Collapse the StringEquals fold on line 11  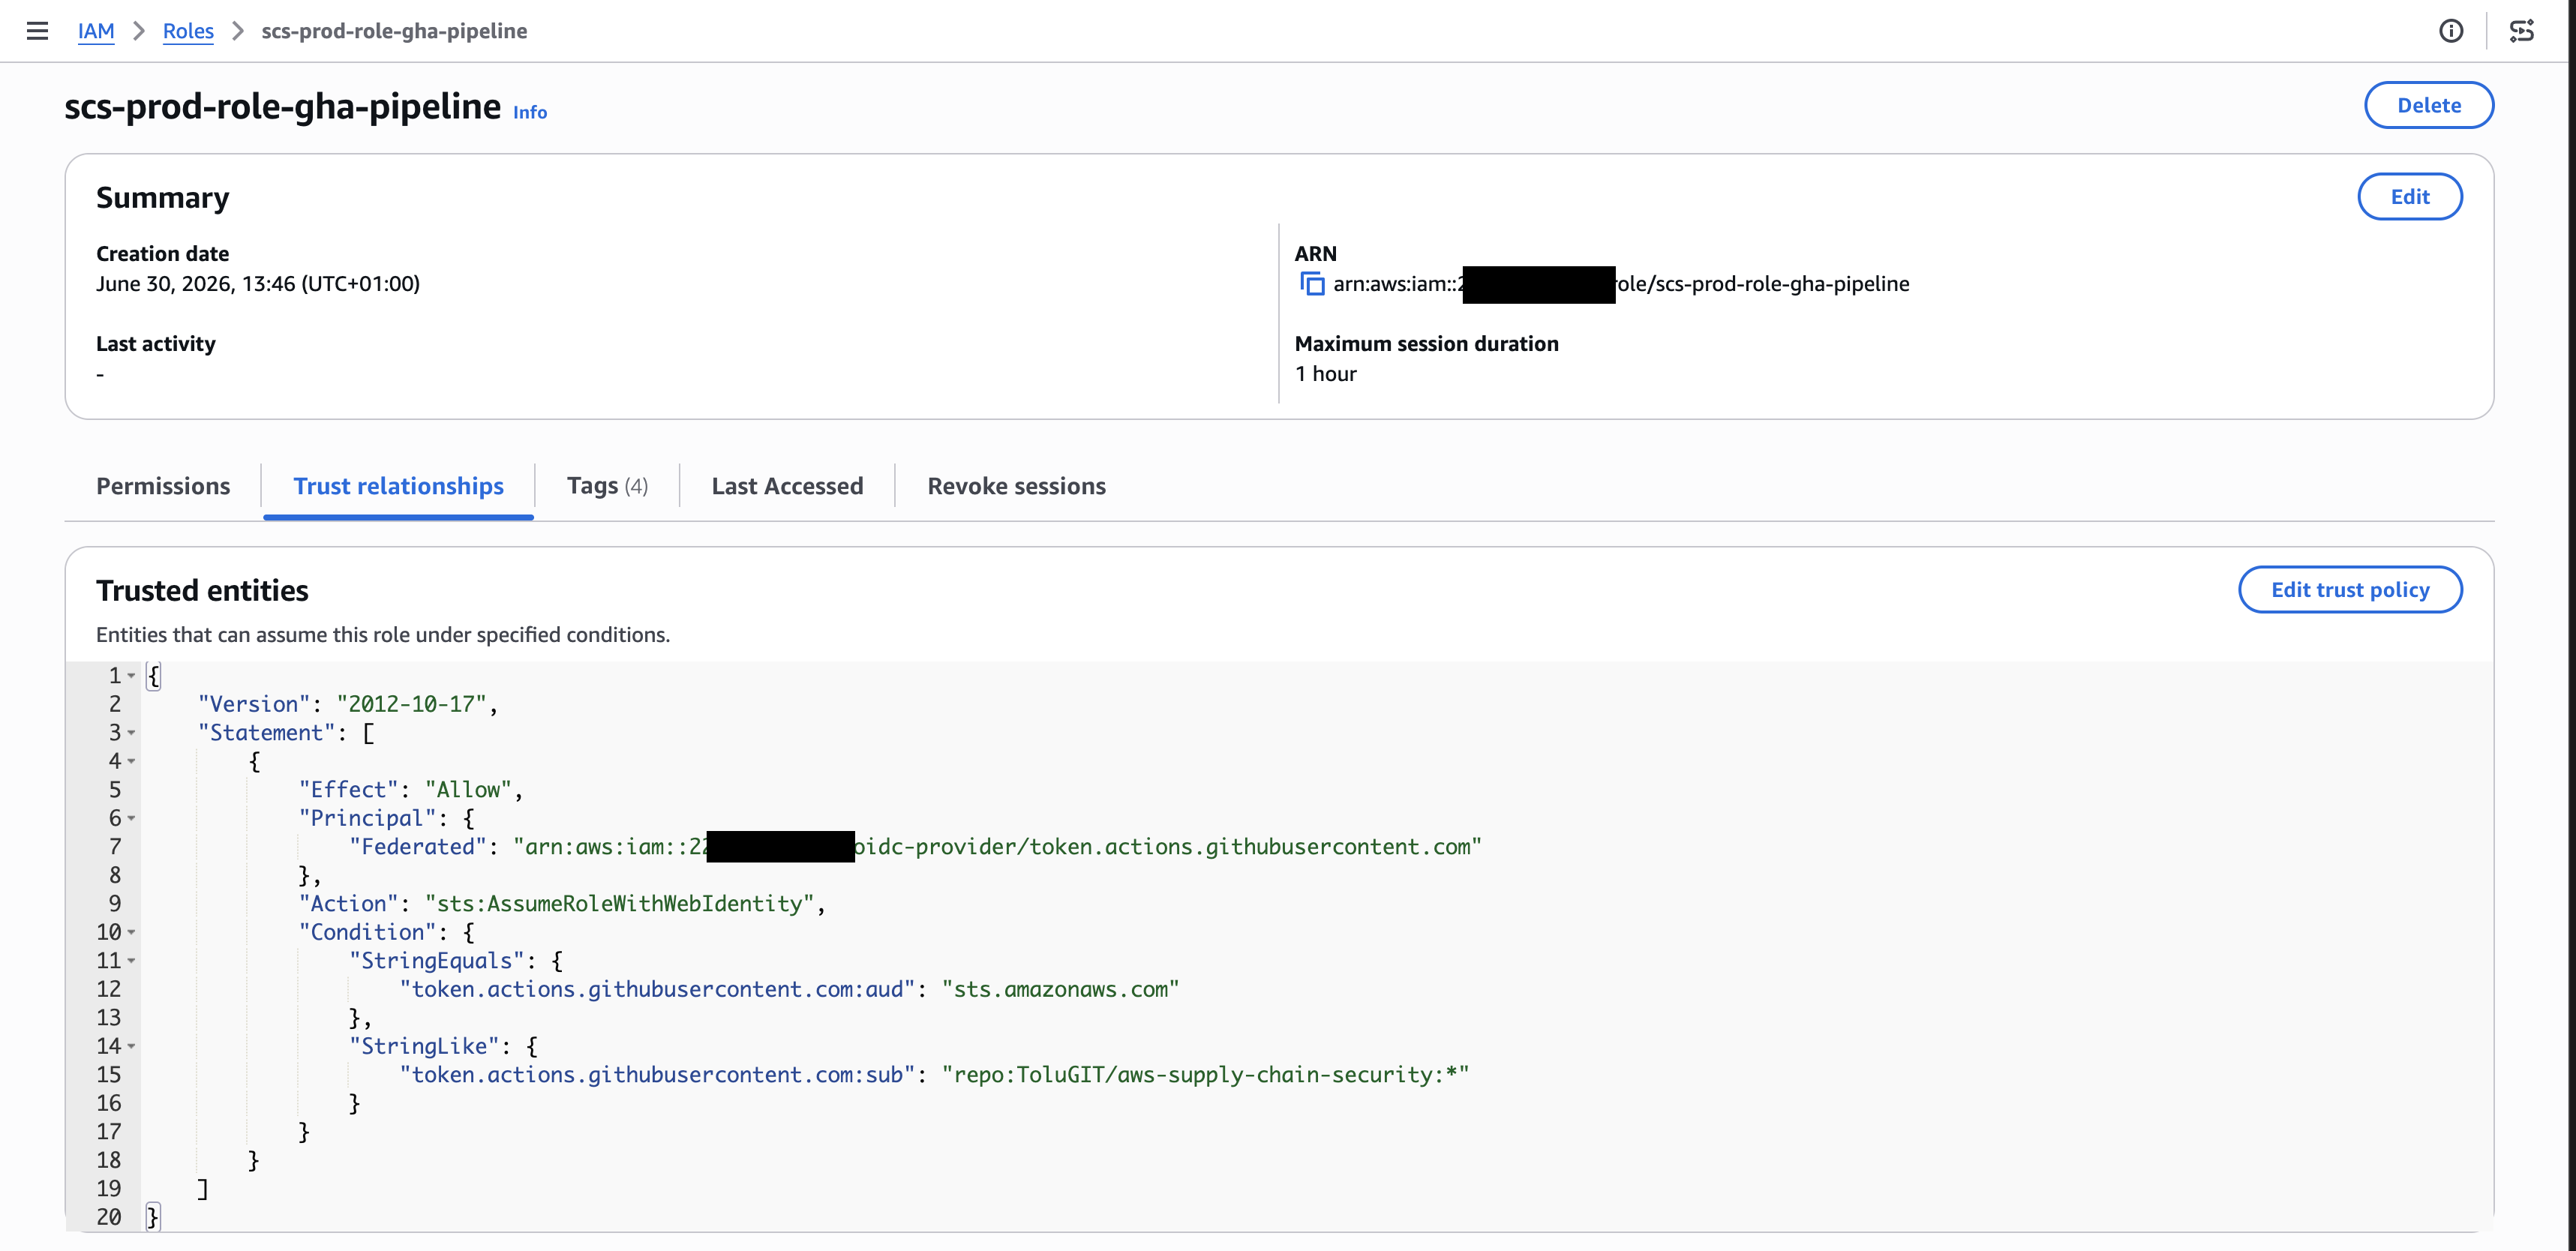131,961
